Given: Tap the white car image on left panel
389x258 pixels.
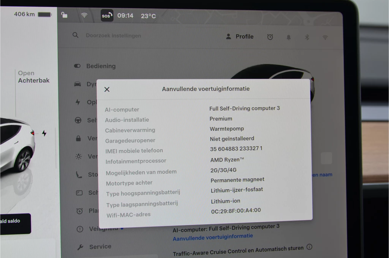Looking at the screenshot, I should click(17, 145).
